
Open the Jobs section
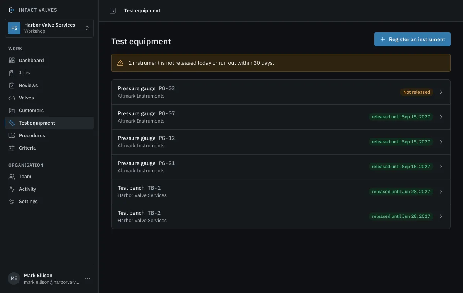pos(49,73)
